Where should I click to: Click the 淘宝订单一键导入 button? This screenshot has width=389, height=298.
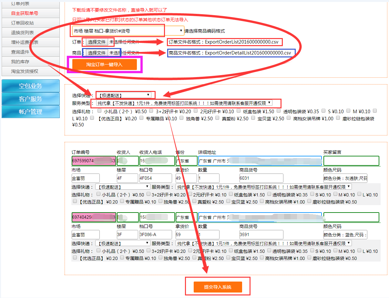point(104,65)
